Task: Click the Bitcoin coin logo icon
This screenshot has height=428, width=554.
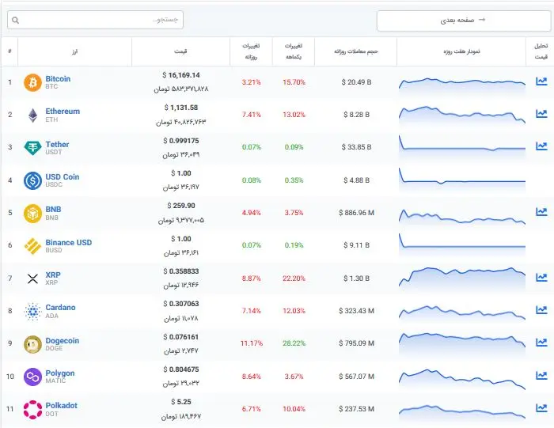Action: point(32,82)
